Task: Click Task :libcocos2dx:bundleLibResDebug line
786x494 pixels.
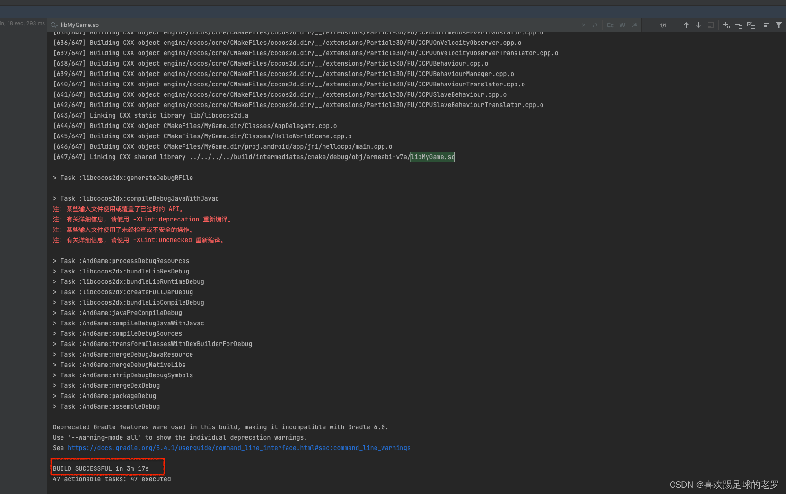Action: [121, 271]
